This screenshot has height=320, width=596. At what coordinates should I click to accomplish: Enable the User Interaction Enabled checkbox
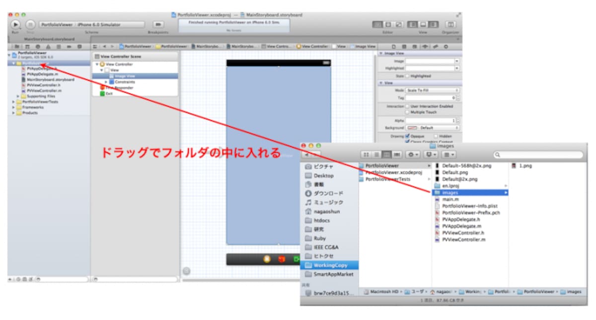[408, 106]
